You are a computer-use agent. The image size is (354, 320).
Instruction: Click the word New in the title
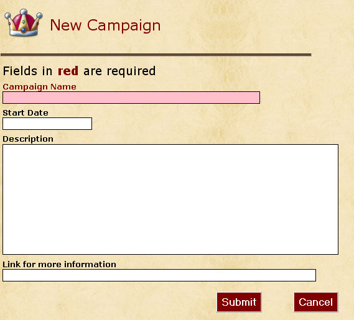click(x=66, y=25)
